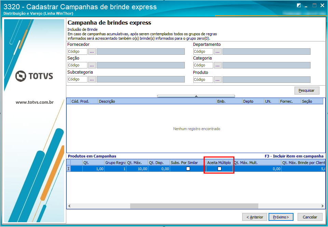
Task: Click Fornecedor Código input field
Action: pyautogui.click(x=78, y=52)
